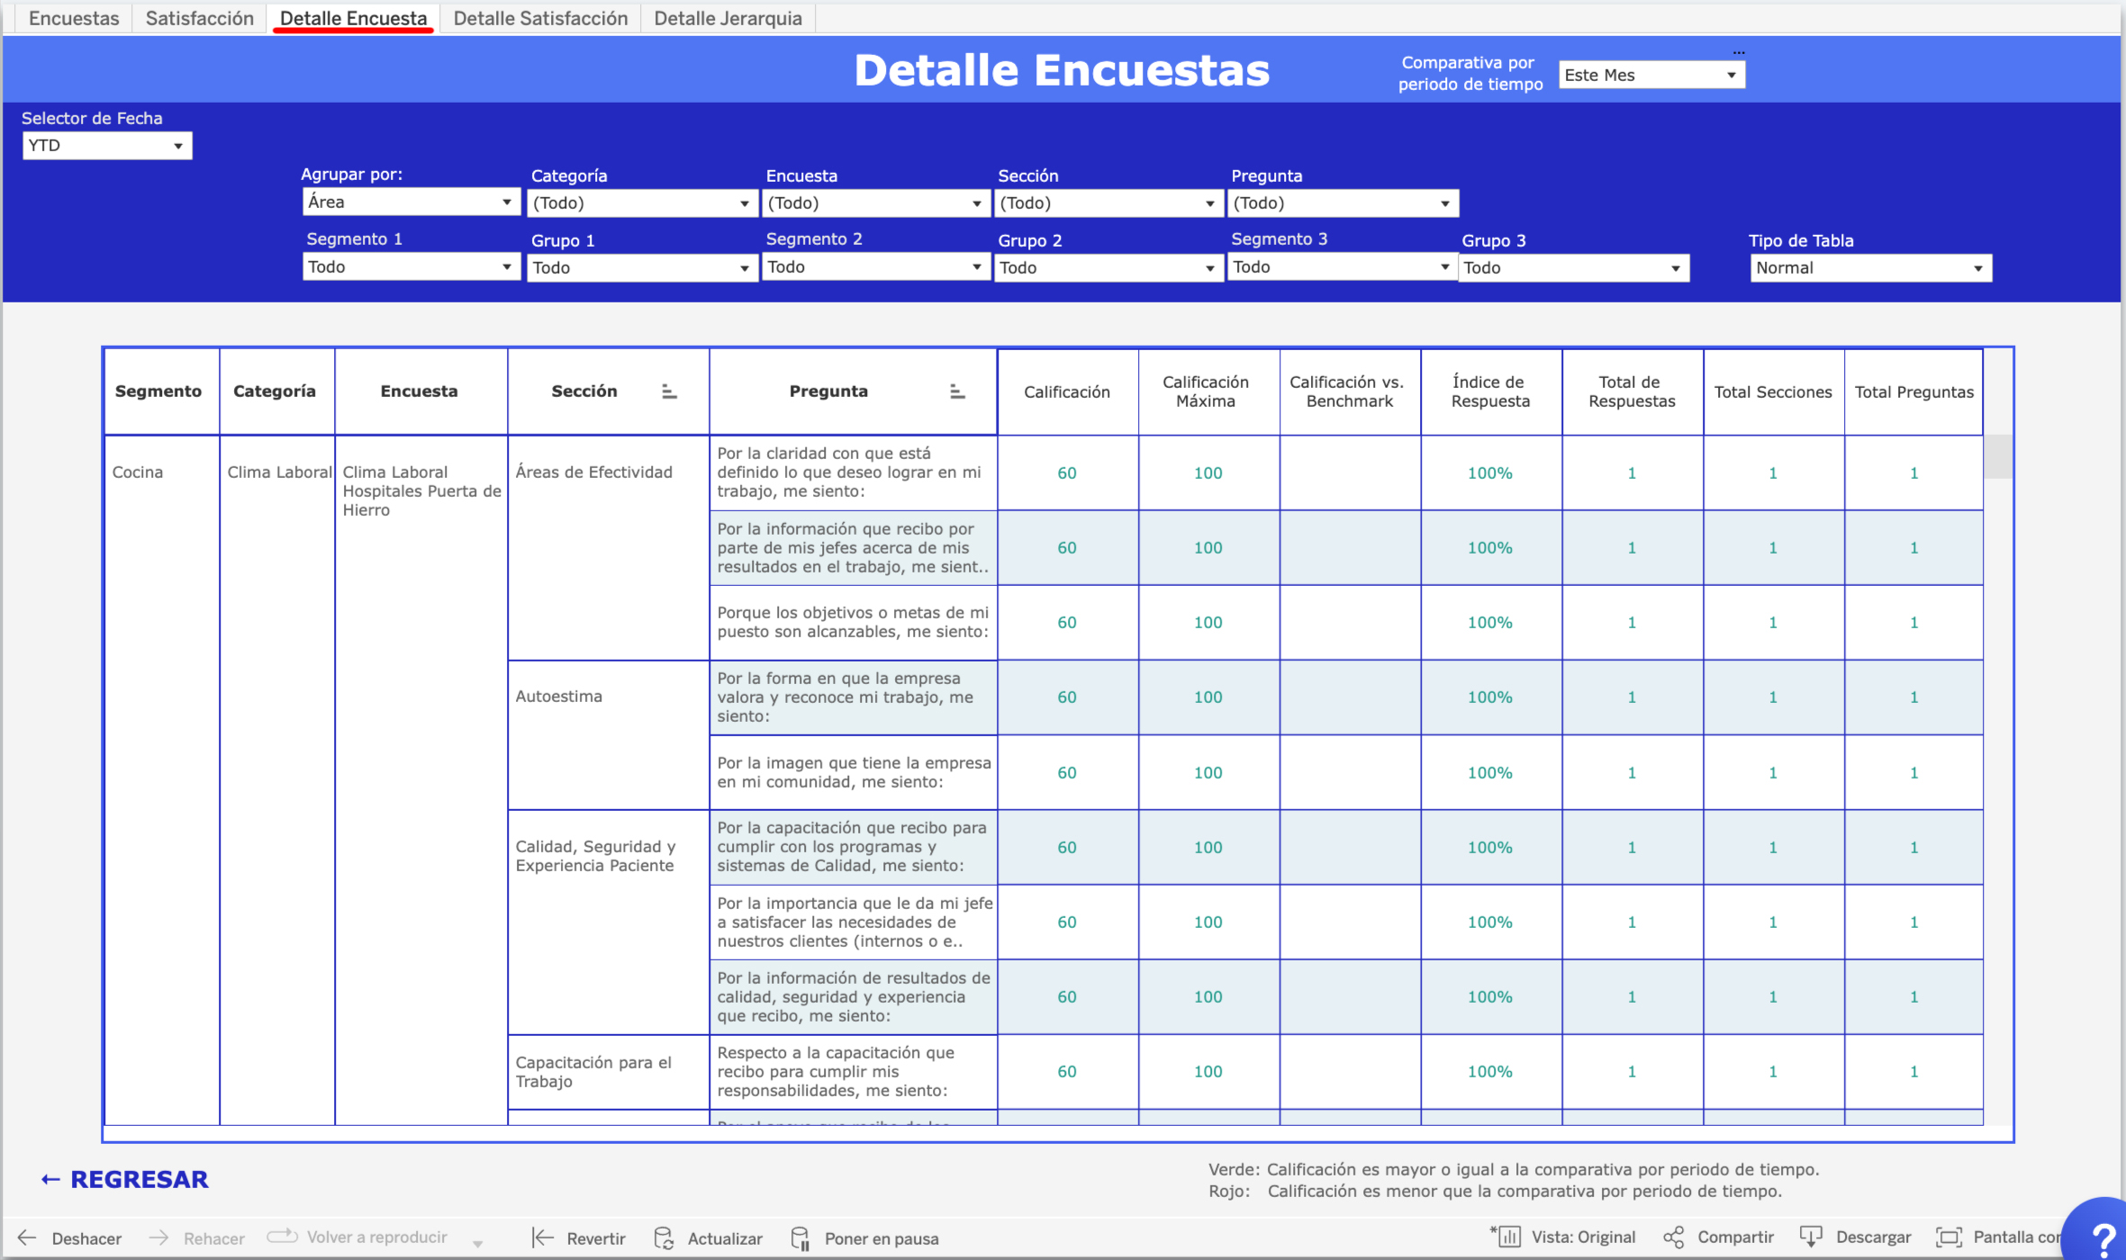
Task: Click the Compartir button label
Action: pyautogui.click(x=1735, y=1237)
